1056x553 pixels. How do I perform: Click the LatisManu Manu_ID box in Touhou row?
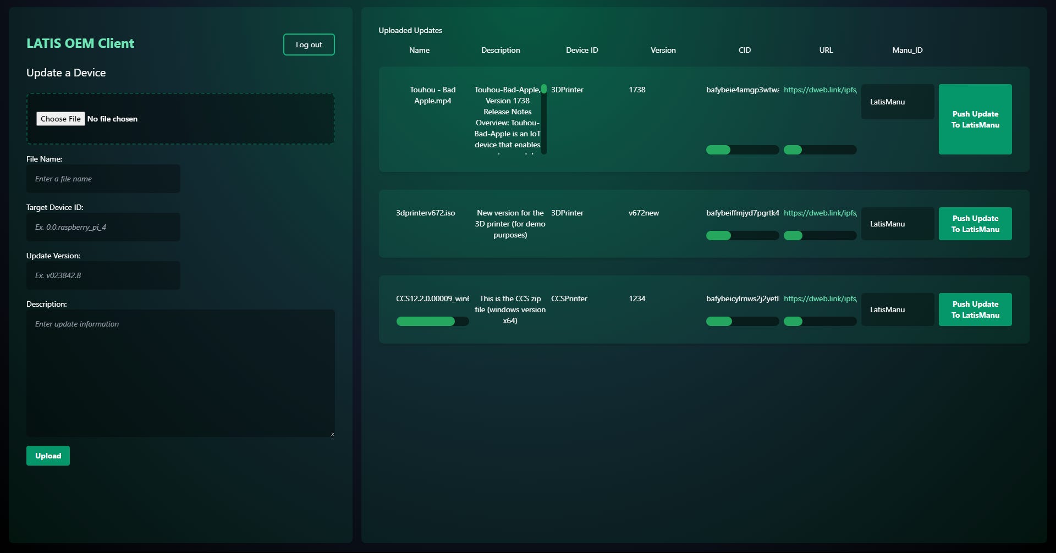click(x=897, y=102)
